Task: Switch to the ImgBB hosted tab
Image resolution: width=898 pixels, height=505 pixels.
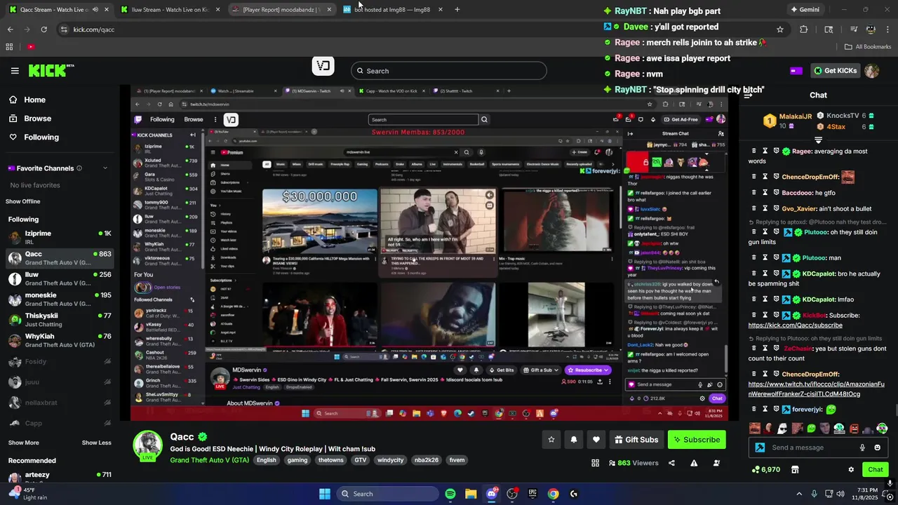Action: point(393,10)
